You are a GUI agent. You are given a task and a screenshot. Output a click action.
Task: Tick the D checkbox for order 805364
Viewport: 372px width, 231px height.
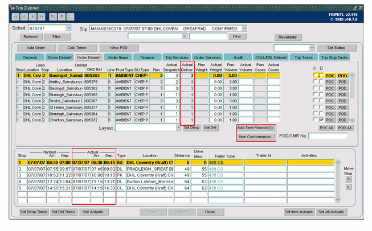321,113
